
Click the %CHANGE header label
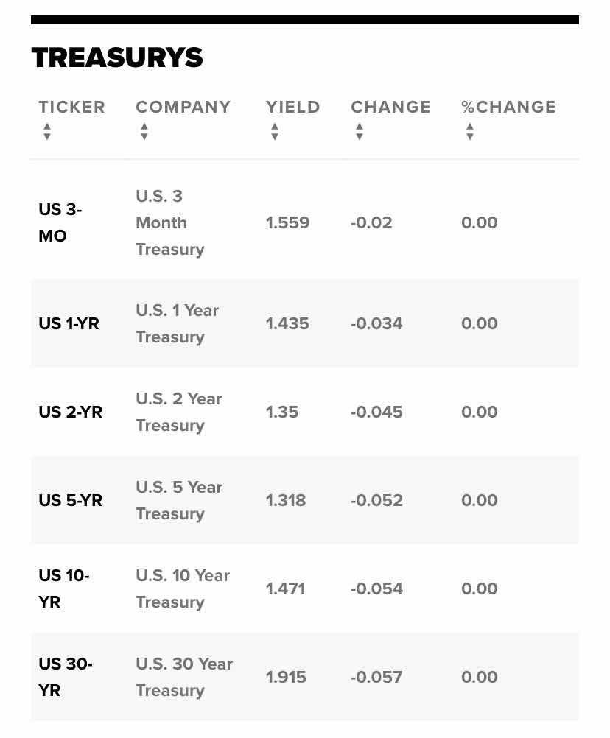pyautogui.click(x=508, y=107)
